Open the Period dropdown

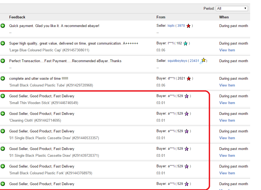click(232, 8)
